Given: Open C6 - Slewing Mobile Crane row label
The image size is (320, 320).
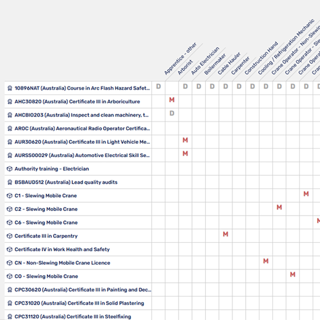Looking at the screenshot, I should click(x=46, y=222).
